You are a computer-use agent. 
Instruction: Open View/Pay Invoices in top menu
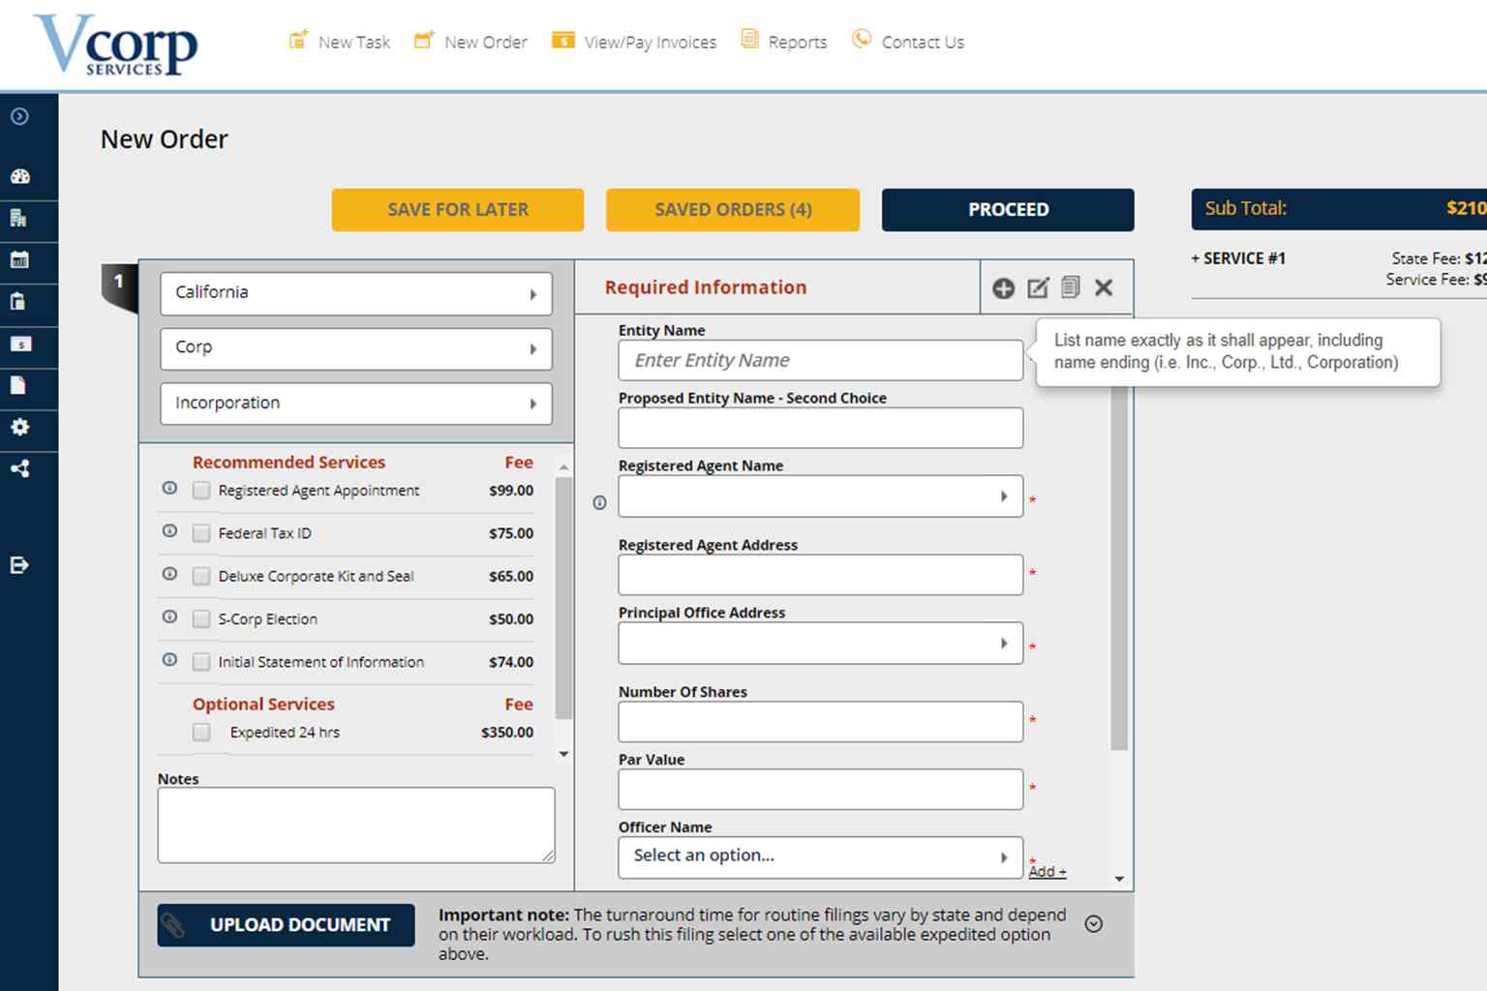[x=635, y=42]
